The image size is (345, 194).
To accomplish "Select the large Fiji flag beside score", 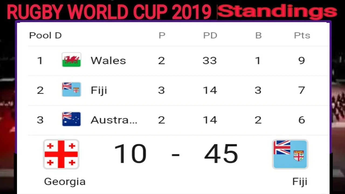I will (290, 154).
